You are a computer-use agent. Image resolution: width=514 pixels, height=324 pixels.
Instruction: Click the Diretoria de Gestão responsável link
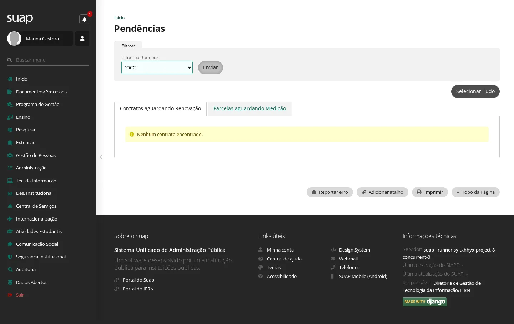pyautogui.click(x=442, y=287)
